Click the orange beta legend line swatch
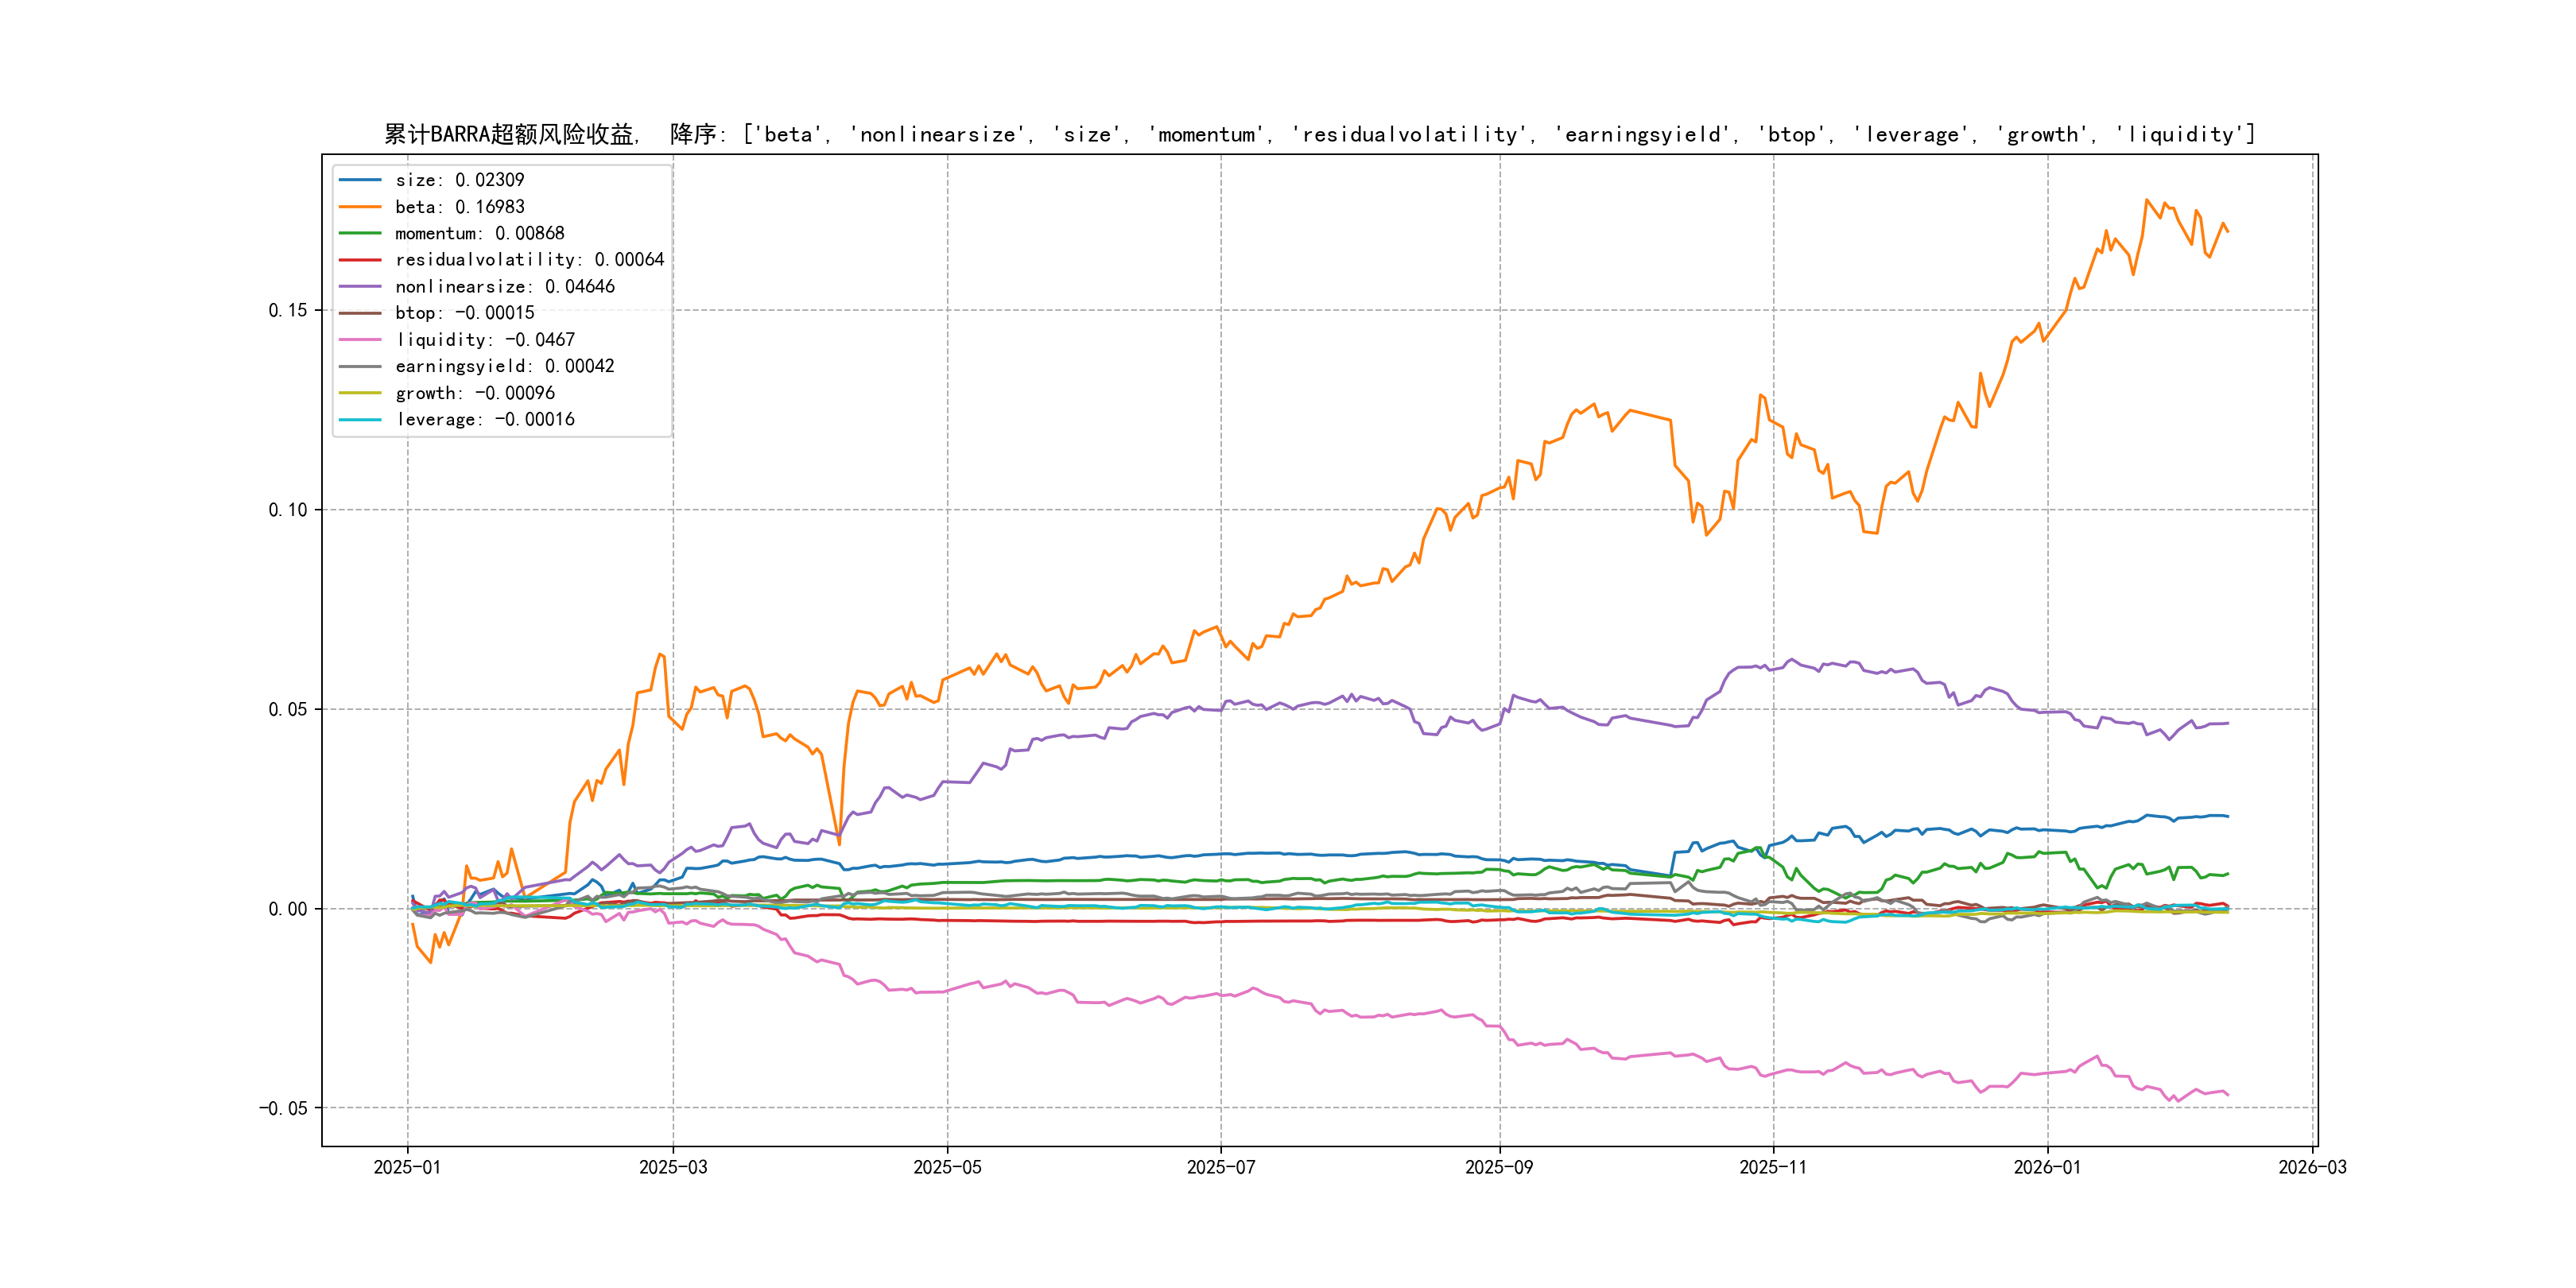This screenshot has width=2576, height=1288. pyautogui.click(x=360, y=207)
